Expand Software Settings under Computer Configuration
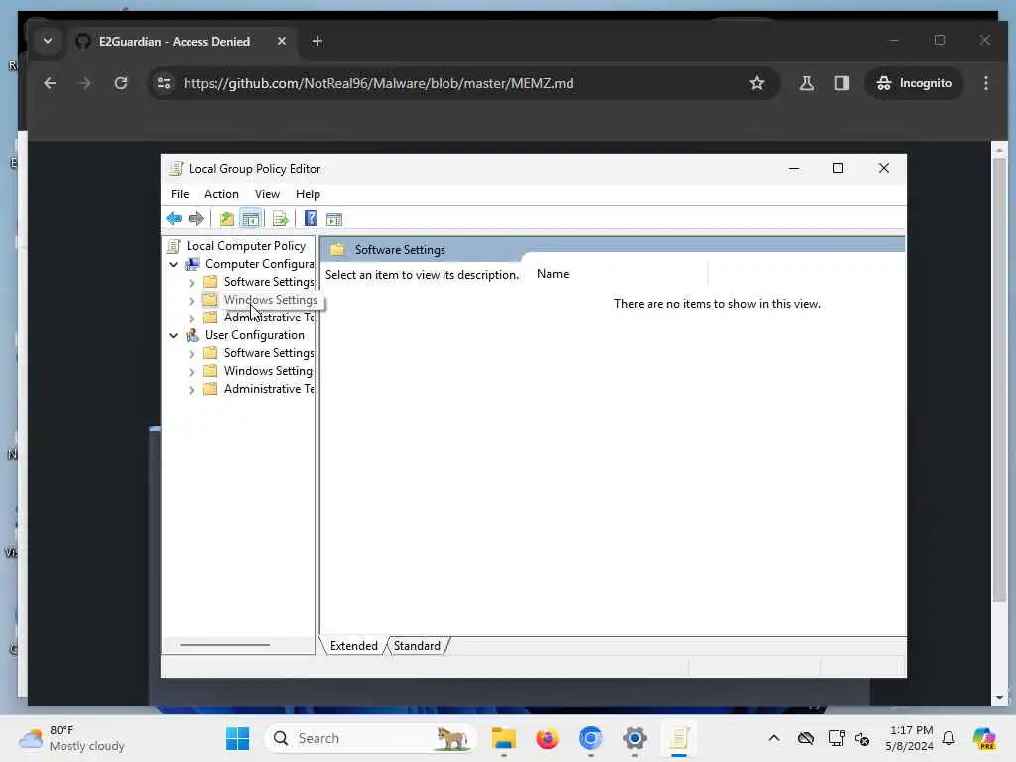Screen dimensions: 1016x762 coord(191,283)
